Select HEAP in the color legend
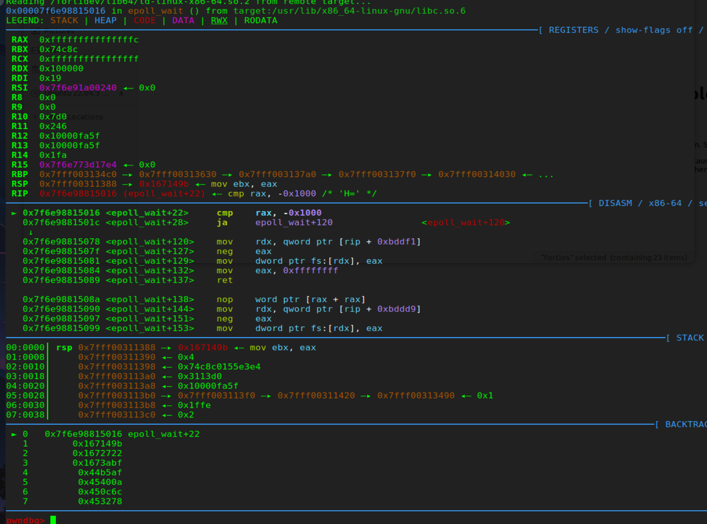This screenshot has height=524, width=707. click(x=105, y=21)
